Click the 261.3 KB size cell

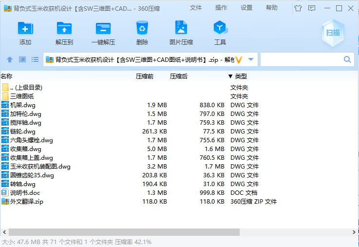pos(154,132)
